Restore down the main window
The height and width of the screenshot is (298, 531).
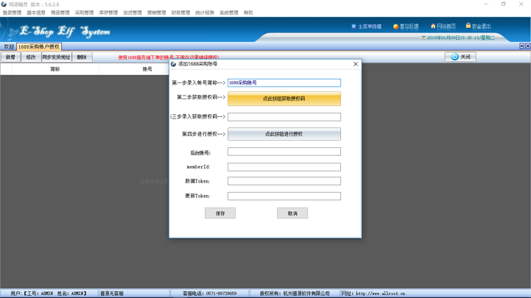tap(504, 4)
